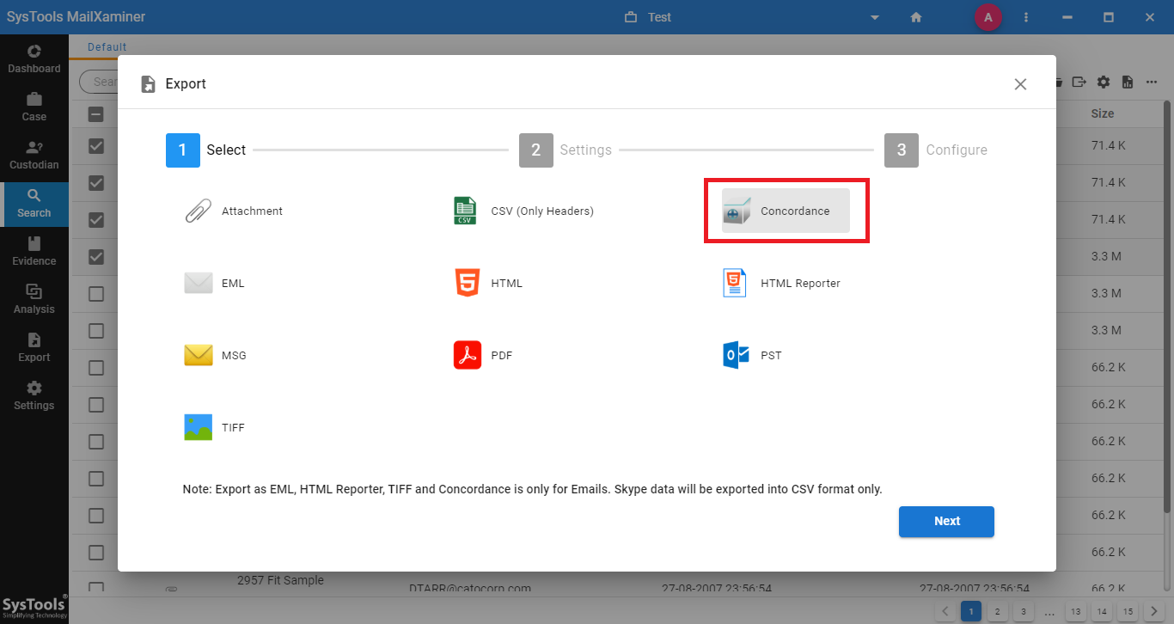The width and height of the screenshot is (1174, 624).
Task: Open the vertical three-dot title bar menu
Action: point(1026,17)
